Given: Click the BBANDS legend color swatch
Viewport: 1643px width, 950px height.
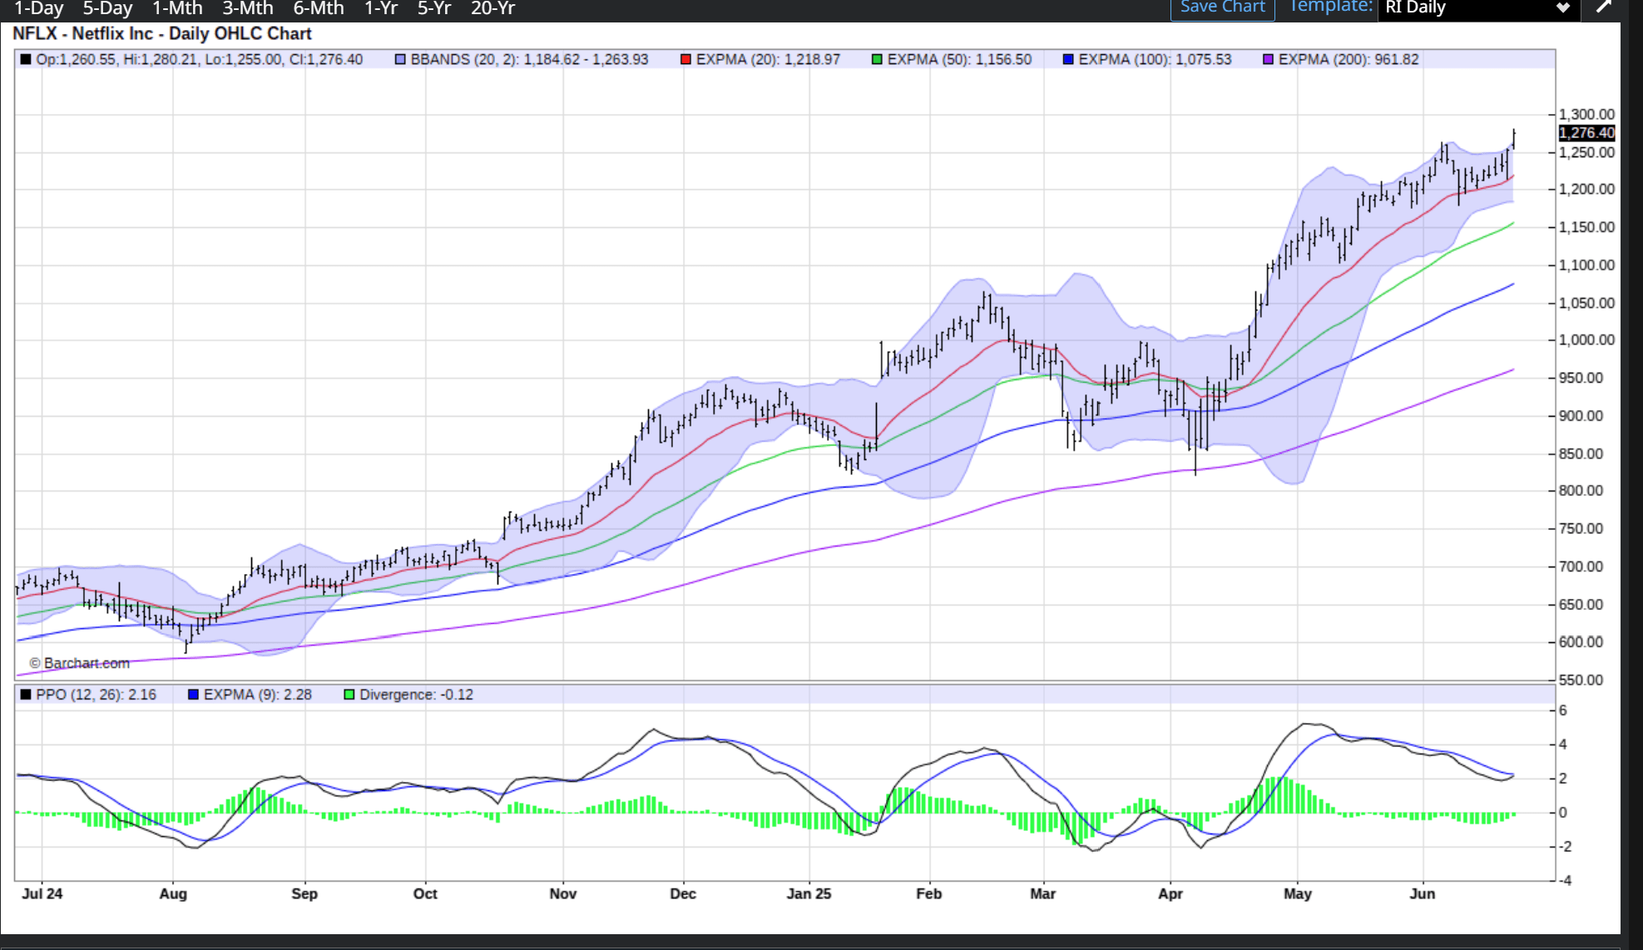Looking at the screenshot, I should [400, 60].
